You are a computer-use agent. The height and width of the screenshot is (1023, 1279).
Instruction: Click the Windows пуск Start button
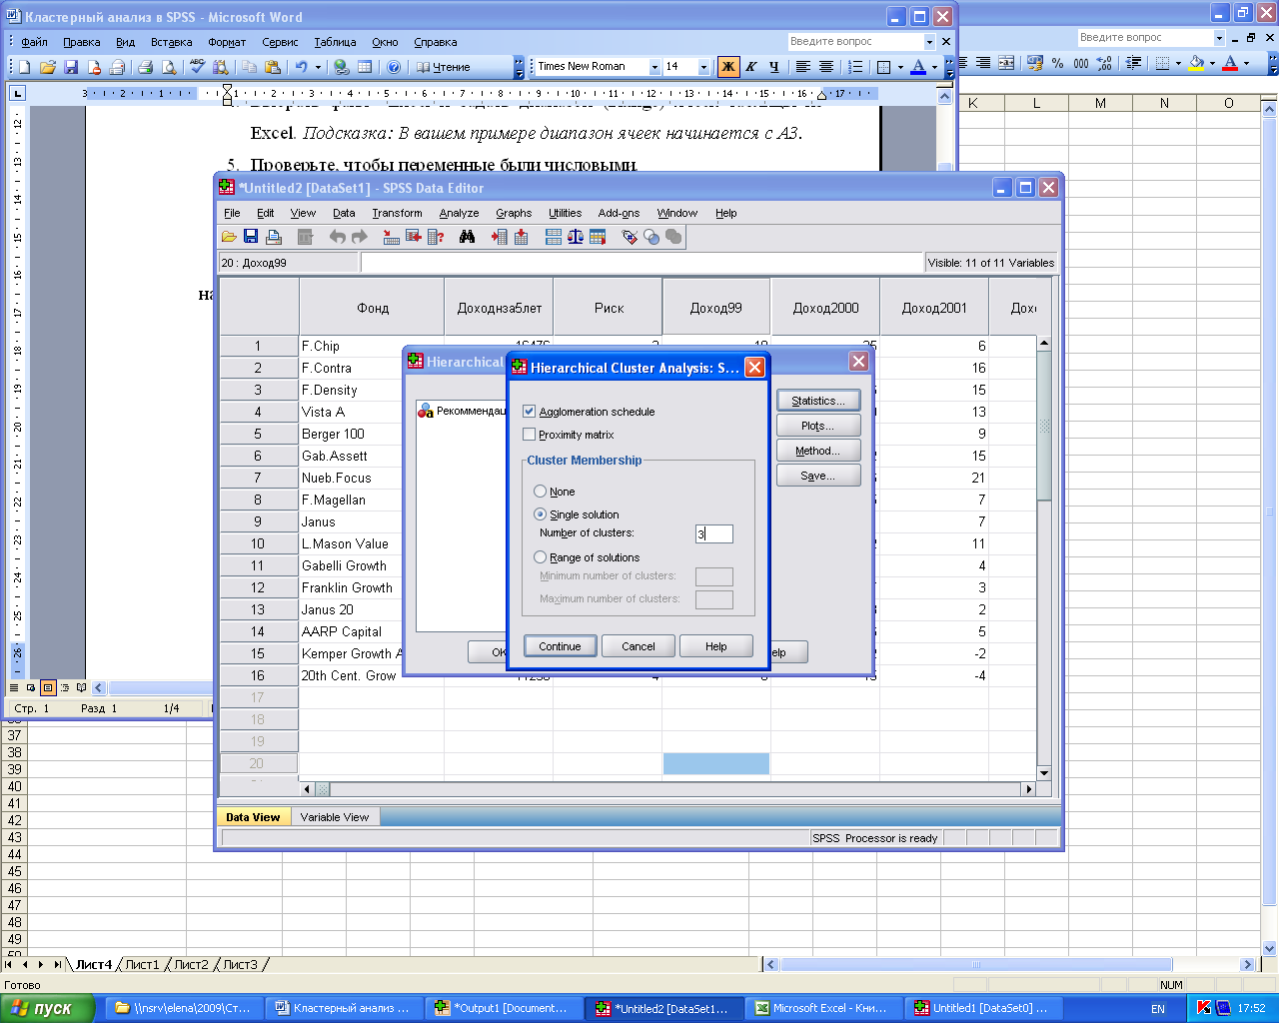click(x=47, y=1008)
